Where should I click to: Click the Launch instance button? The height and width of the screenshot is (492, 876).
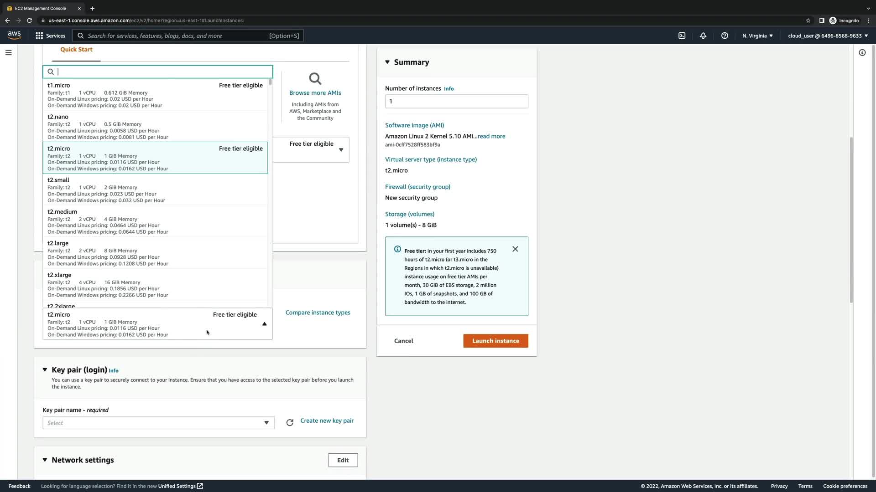coord(495,341)
